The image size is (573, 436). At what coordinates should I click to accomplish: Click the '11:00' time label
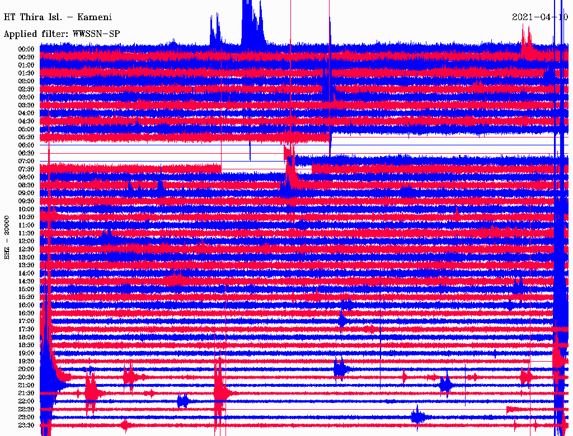tap(26, 225)
